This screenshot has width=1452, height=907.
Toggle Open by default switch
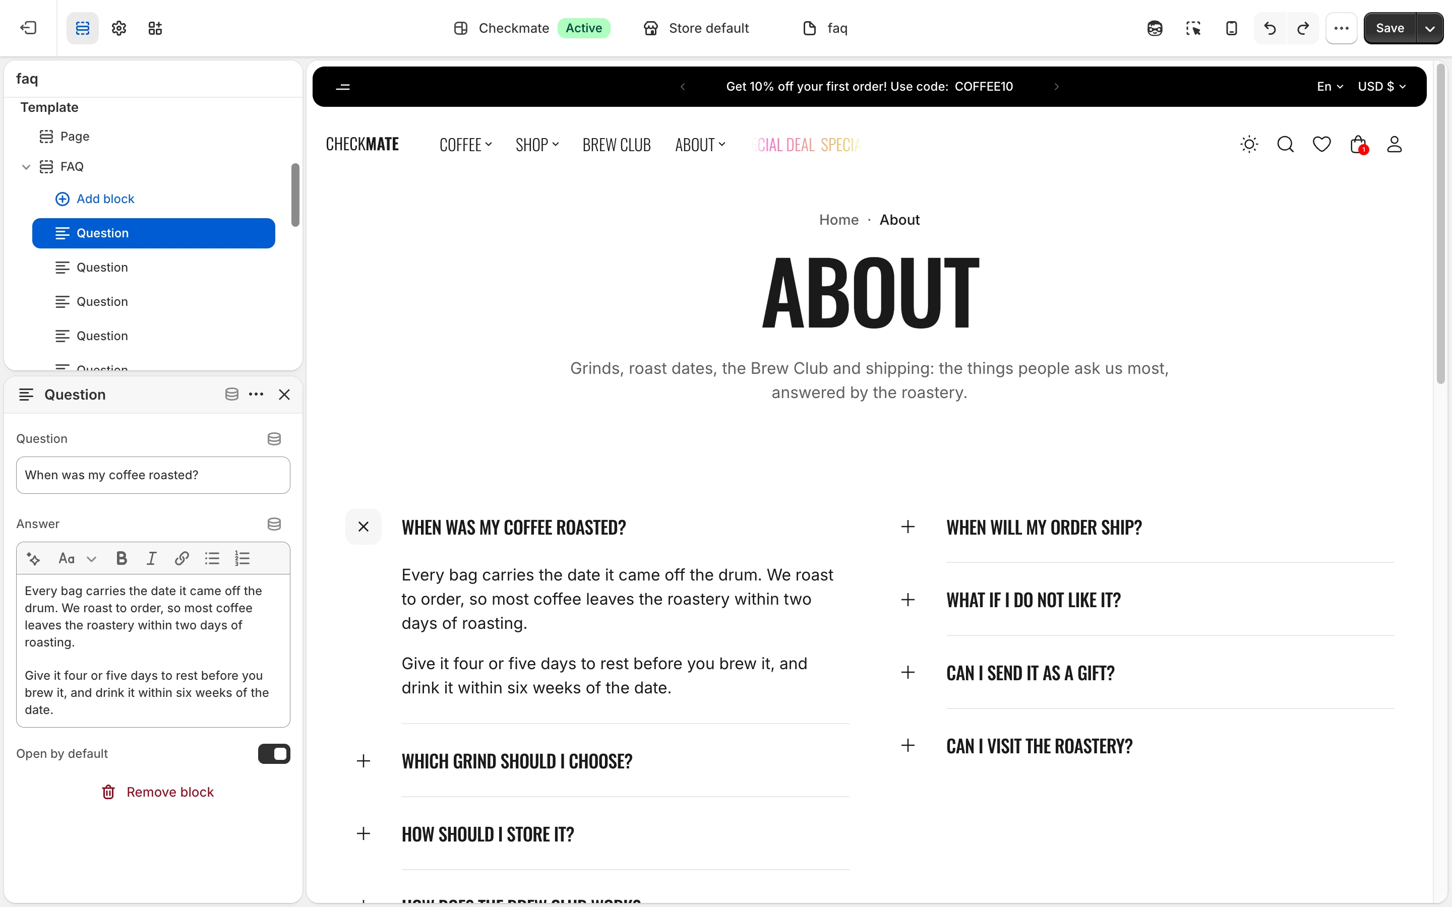274,754
